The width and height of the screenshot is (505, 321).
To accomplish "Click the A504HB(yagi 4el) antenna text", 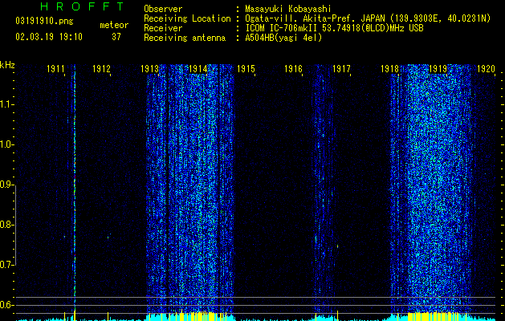I will click(x=283, y=38).
